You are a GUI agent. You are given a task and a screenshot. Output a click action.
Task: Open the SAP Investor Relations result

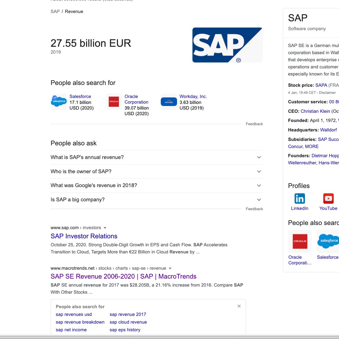pos(84,236)
